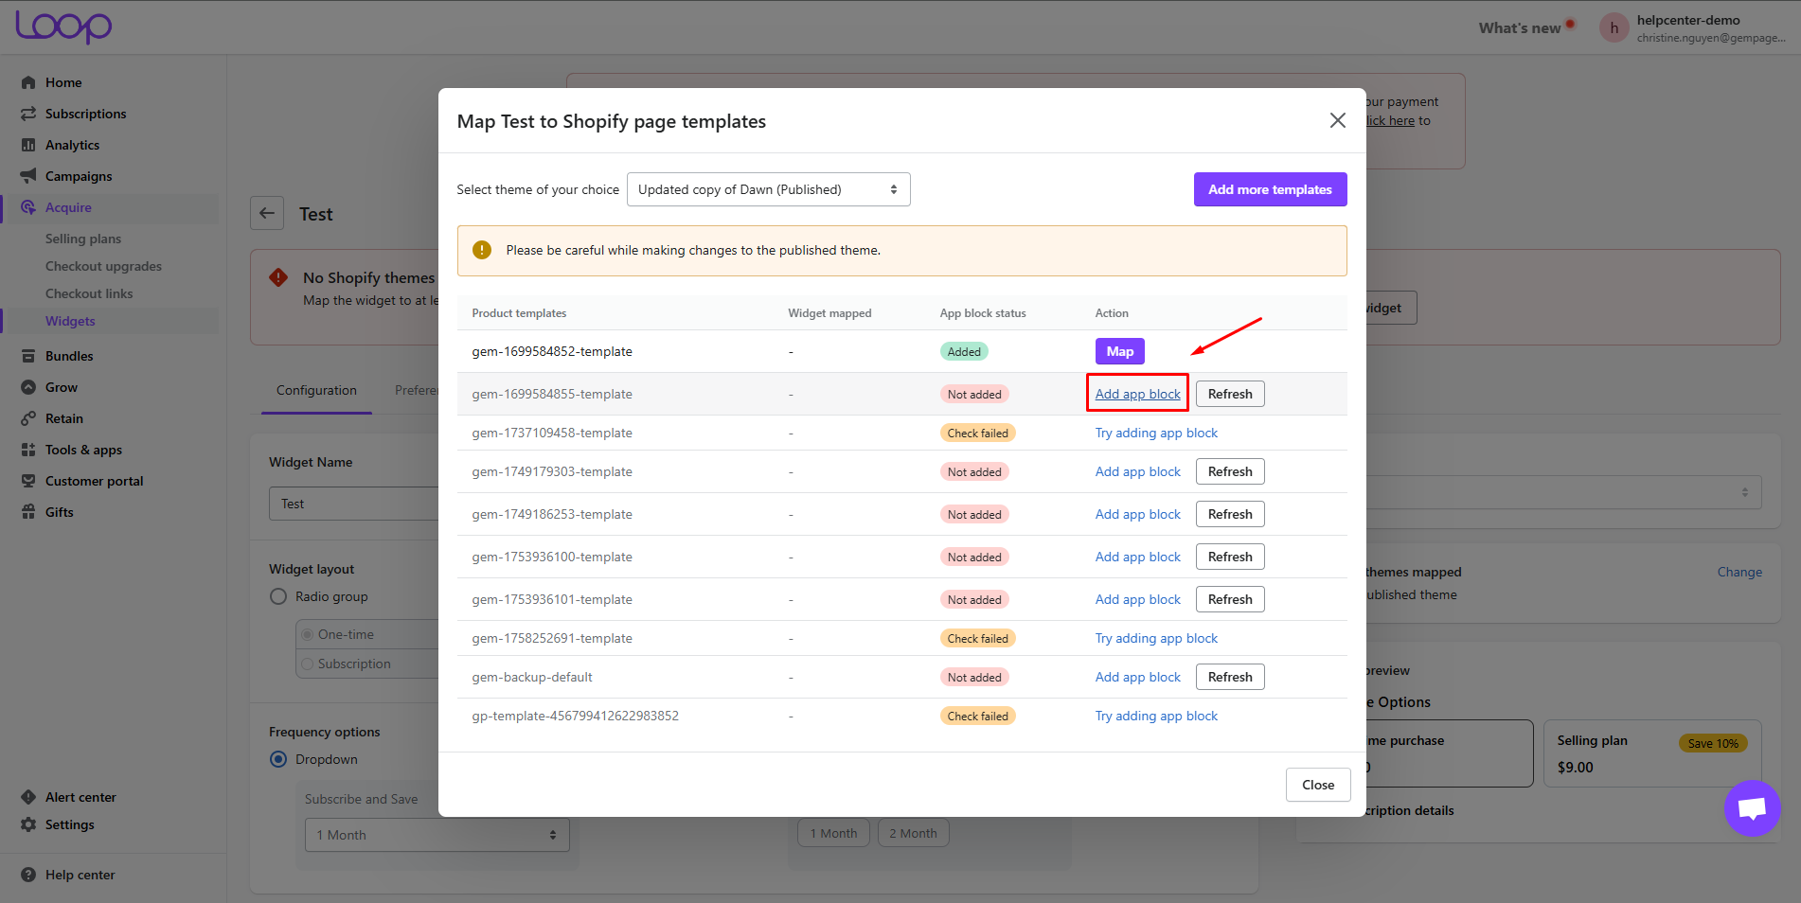Open the theme selection dropdown
The height and width of the screenshot is (903, 1801).
click(x=768, y=189)
